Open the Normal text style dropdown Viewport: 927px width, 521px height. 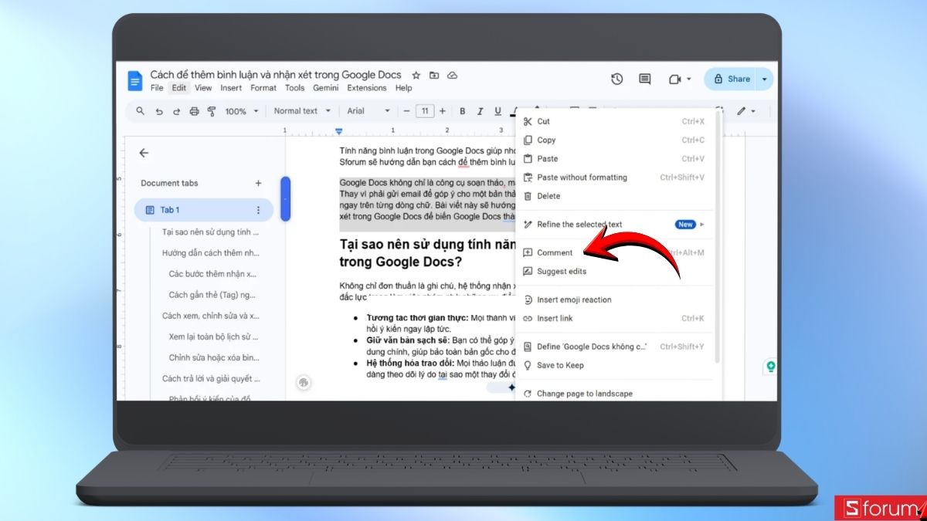point(302,111)
